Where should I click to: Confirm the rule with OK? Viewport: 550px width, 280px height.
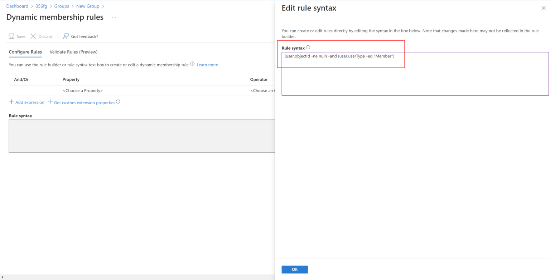coord(294,269)
